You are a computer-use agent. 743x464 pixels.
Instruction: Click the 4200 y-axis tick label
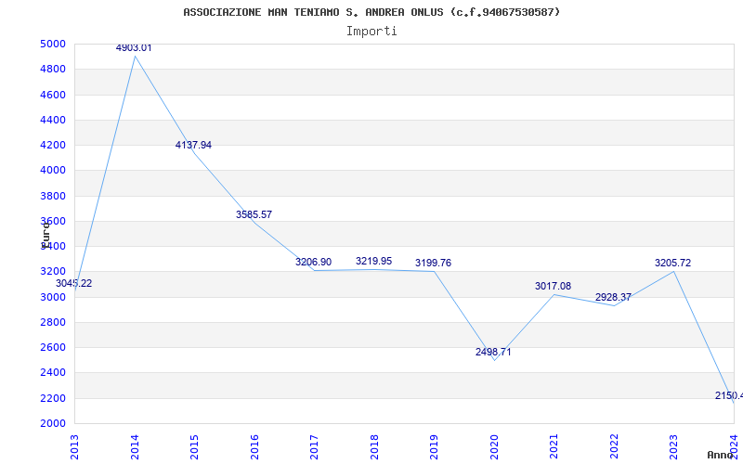pos(53,145)
